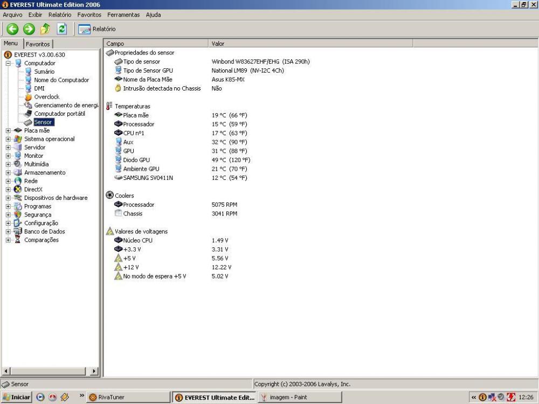Viewport: 539px width, 404px height.
Task: Click the green forward arrow toolbar icon
Action: click(28, 29)
